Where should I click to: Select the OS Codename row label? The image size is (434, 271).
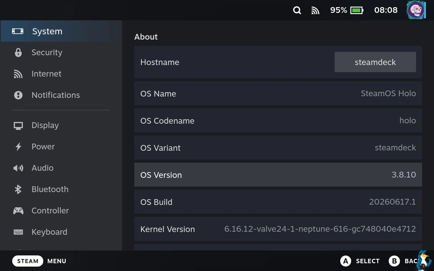167,121
